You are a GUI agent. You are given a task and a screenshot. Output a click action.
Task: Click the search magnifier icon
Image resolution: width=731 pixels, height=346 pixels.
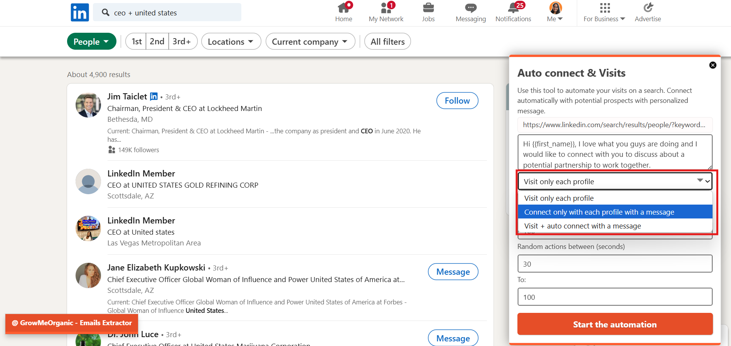point(105,12)
